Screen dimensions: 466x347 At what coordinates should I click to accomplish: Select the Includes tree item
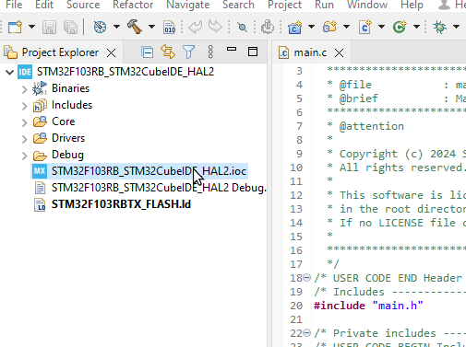tap(72, 105)
